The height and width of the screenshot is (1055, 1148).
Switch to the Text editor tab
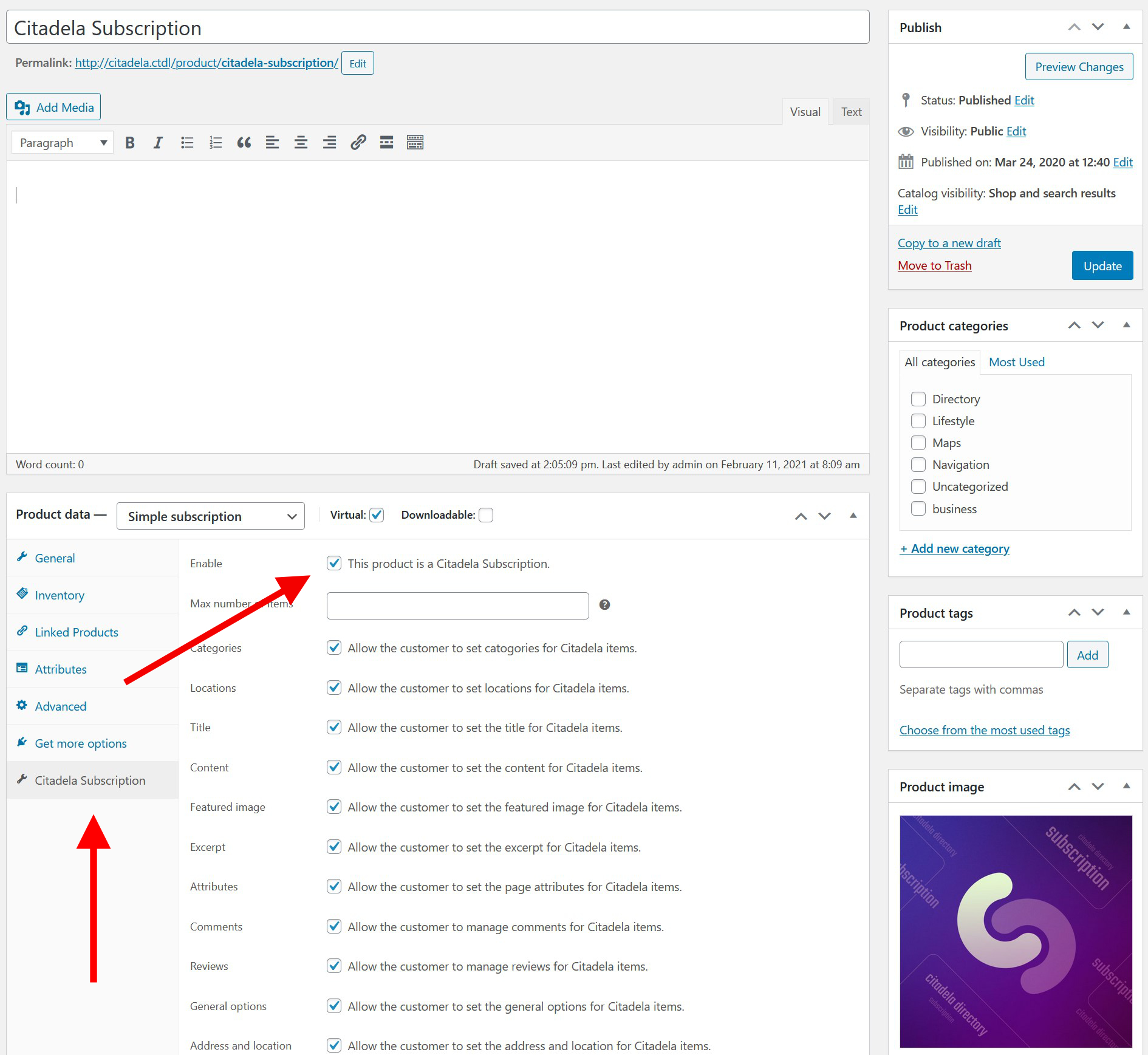pyautogui.click(x=851, y=112)
